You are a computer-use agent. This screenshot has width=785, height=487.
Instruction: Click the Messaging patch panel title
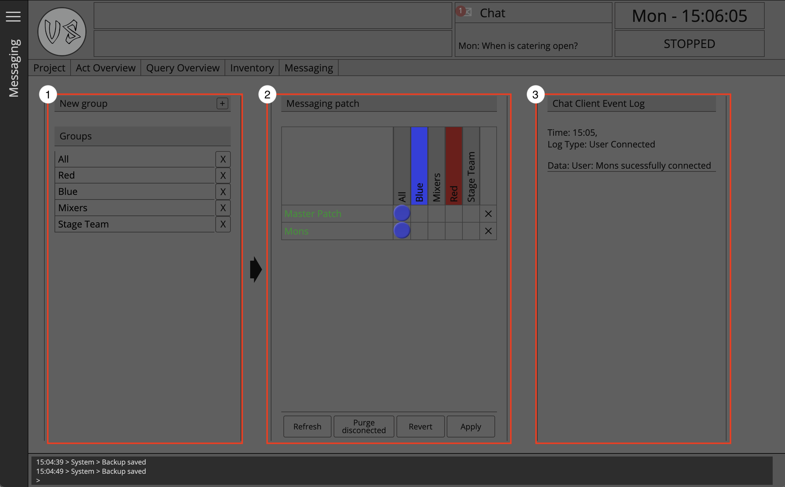[x=389, y=103]
